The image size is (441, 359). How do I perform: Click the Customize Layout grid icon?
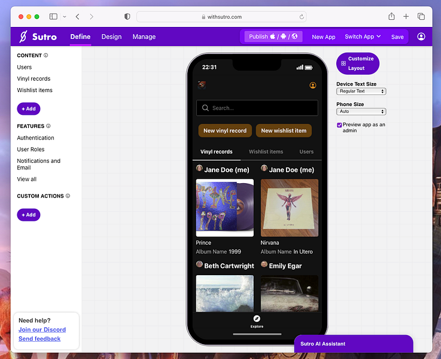[343, 63]
